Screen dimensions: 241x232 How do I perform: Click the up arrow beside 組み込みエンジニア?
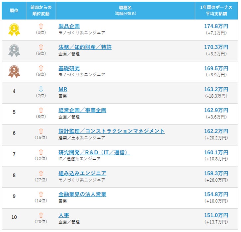point(41,173)
